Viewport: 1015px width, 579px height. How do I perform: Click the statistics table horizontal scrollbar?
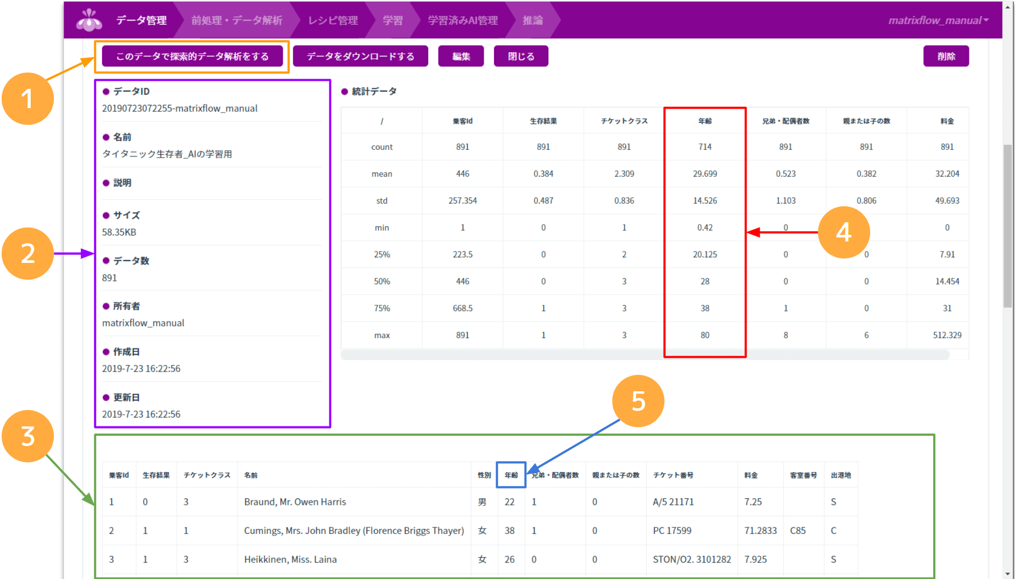click(x=645, y=355)
